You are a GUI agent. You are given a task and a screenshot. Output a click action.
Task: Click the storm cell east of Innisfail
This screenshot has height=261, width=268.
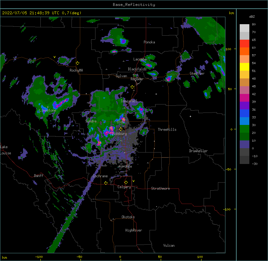tap(141, 110)
